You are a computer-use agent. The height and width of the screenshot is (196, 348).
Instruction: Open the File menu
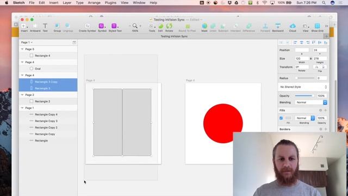pos(32,3)
